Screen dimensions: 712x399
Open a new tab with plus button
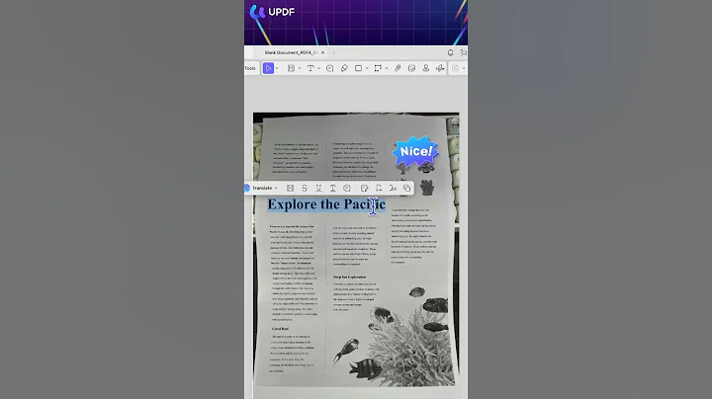pyautogui.click(x=334, y=52)
